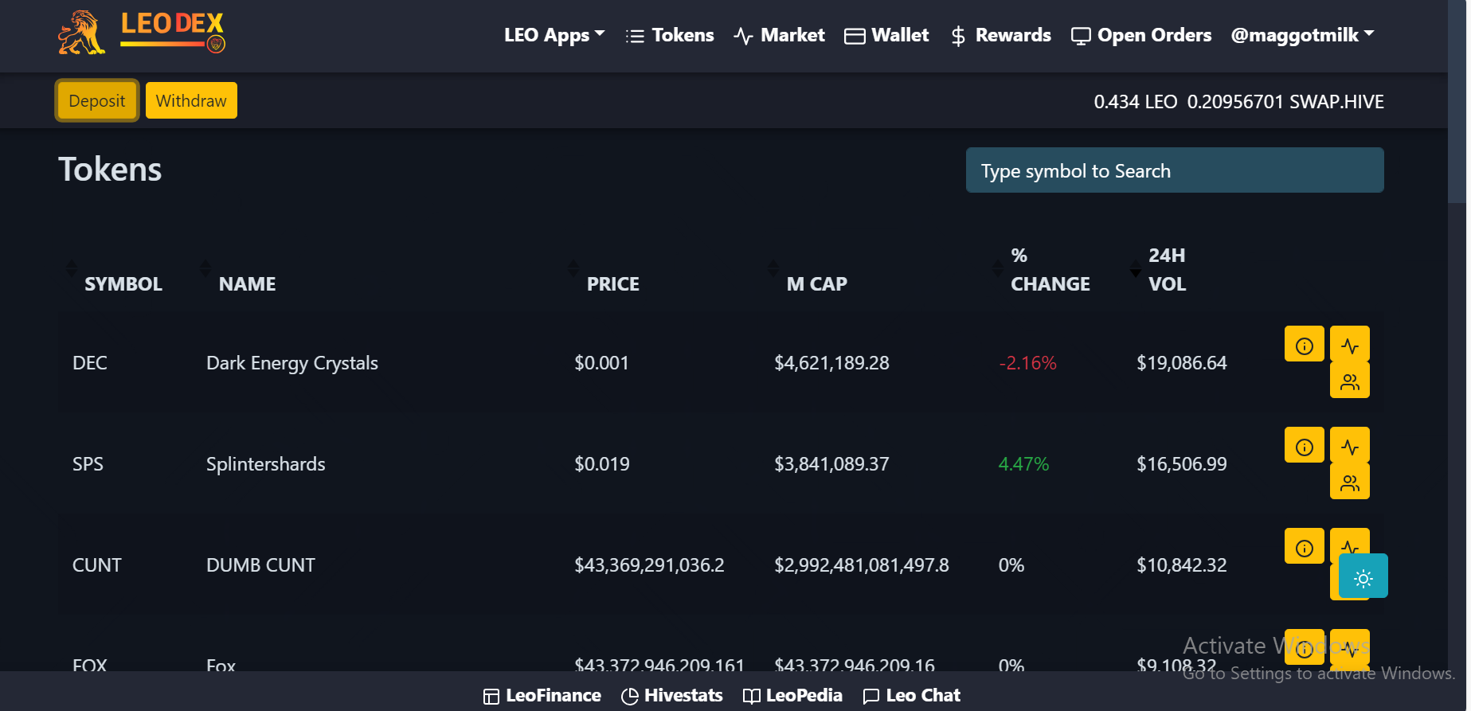
Task: Expand the LEO Apps dropdown
Action: pyautogui.click(x=554, y=35)
